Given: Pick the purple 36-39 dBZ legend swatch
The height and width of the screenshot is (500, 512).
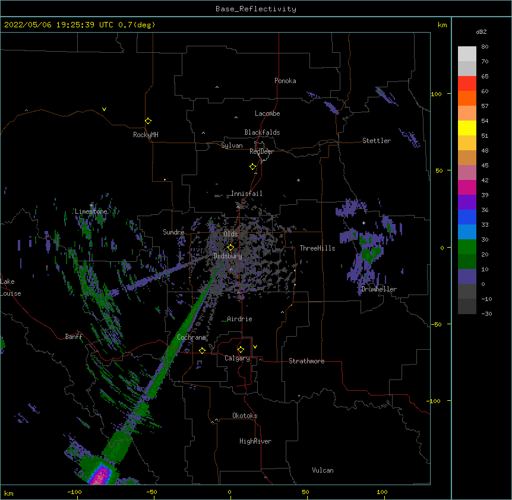Looking at the screenshot, I should pyautogui.click(x=467, y=202).
